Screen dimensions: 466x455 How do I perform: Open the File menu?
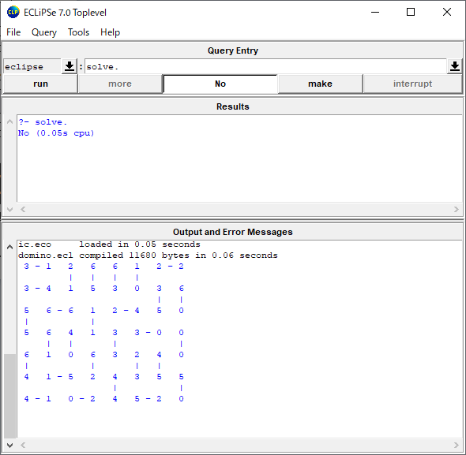pos(13,32)
